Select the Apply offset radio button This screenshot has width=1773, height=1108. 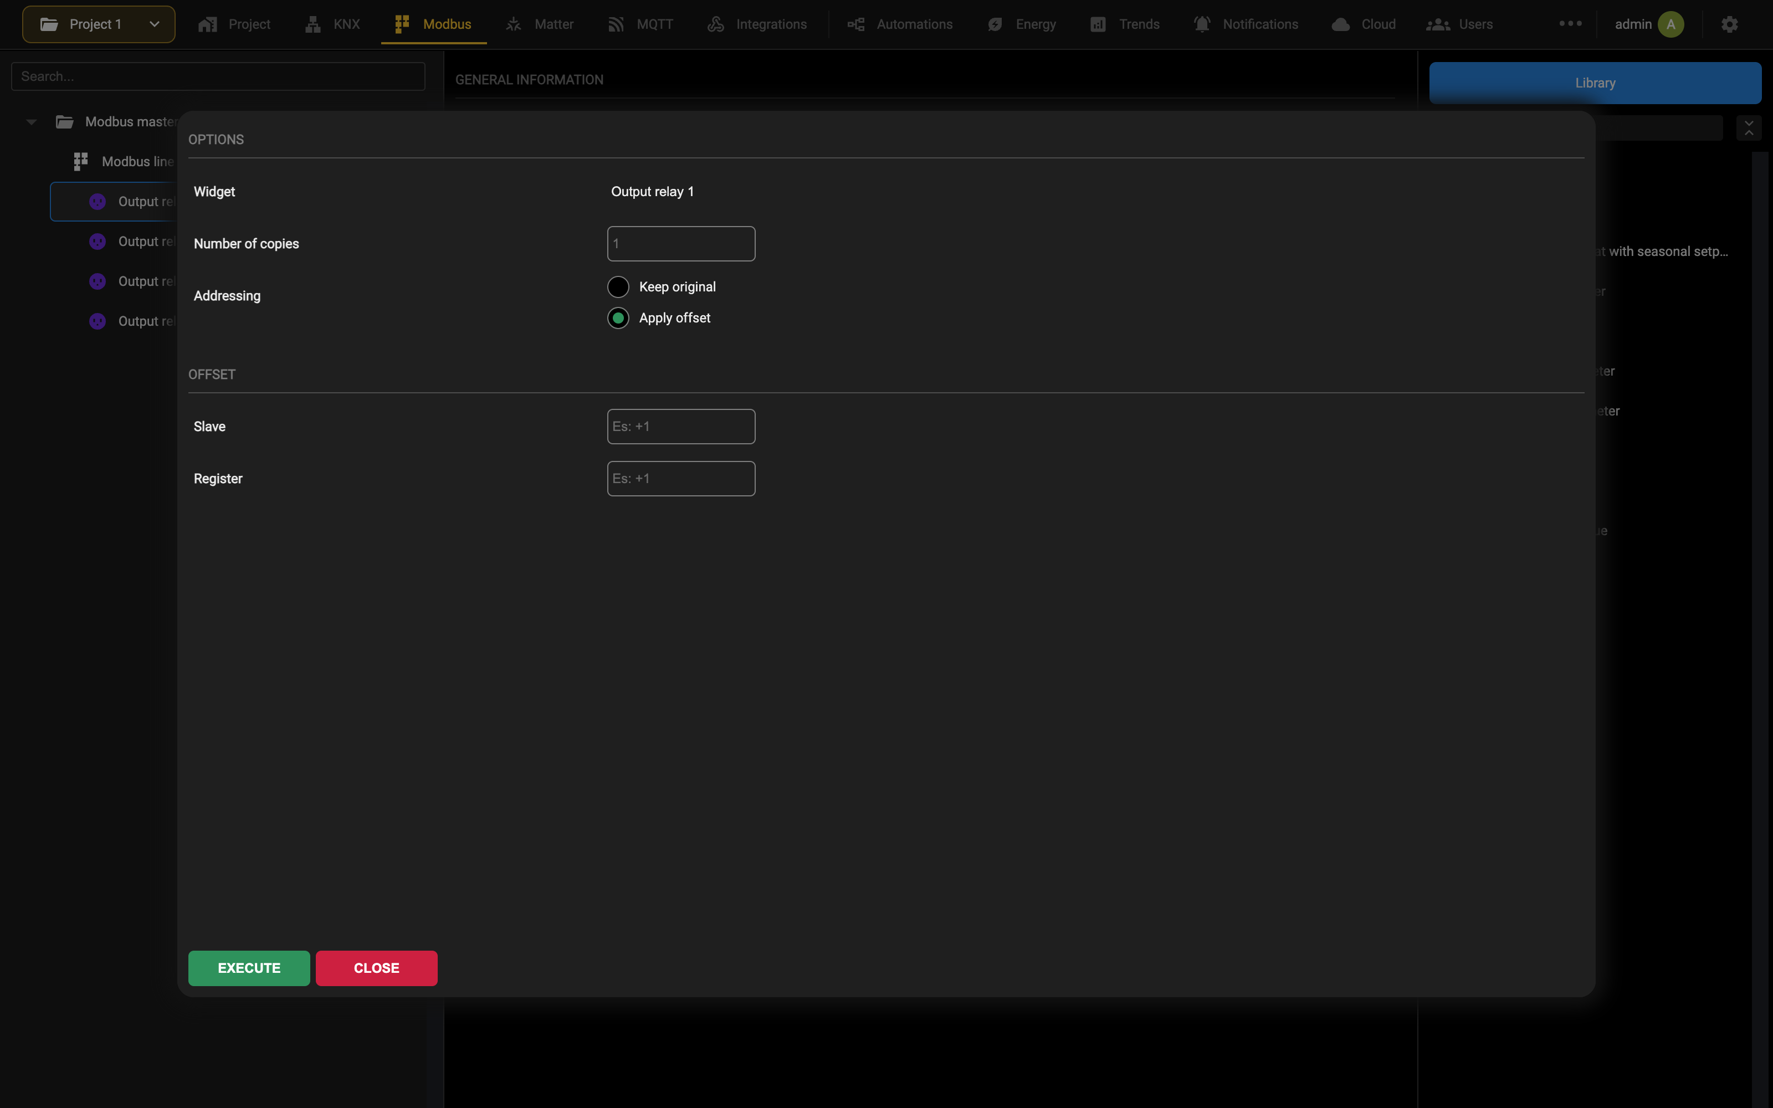[x=618, y=318]
